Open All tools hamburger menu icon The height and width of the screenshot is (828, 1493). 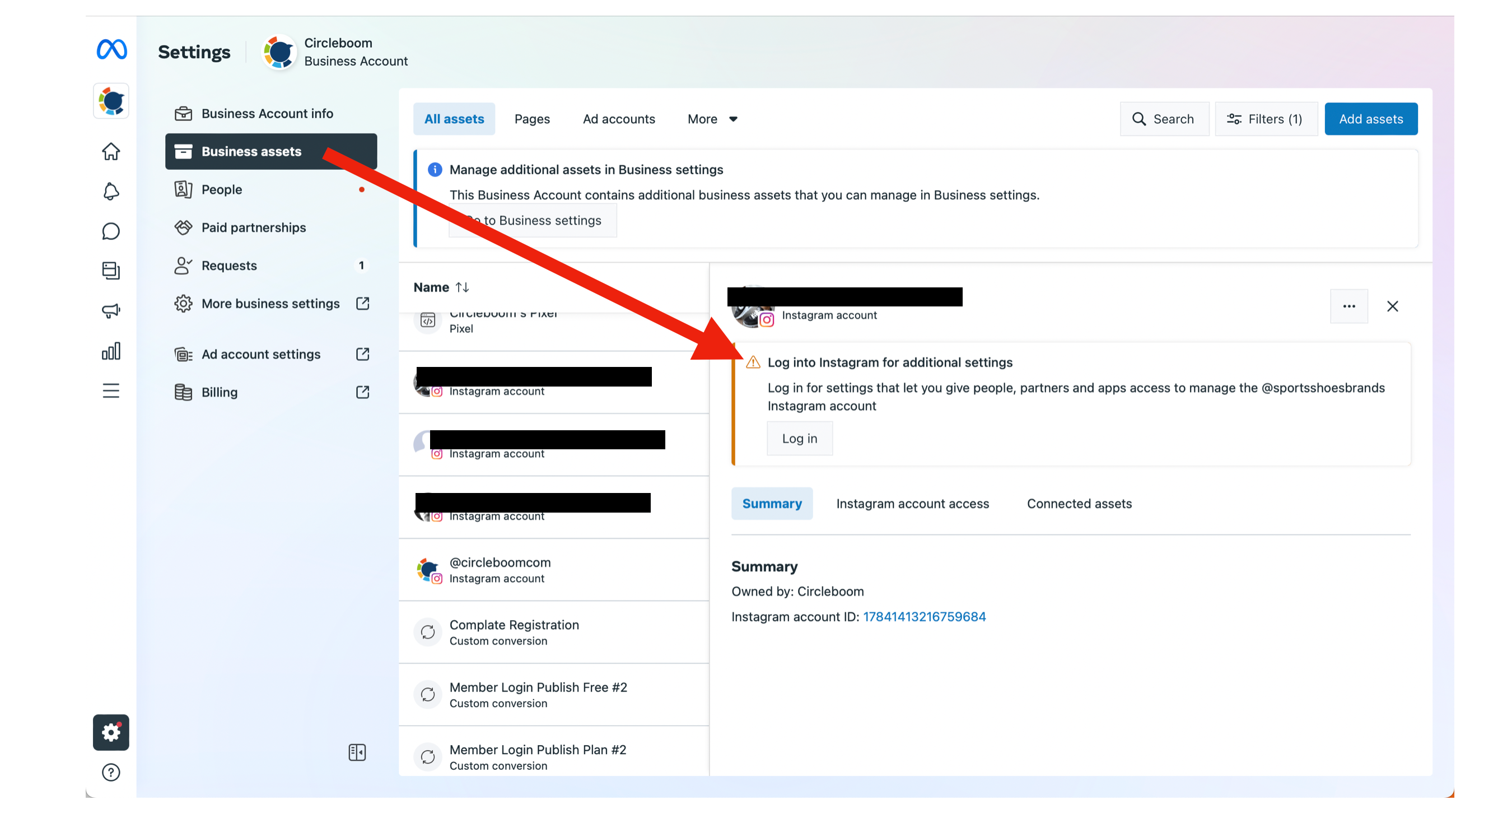(111, 391)
